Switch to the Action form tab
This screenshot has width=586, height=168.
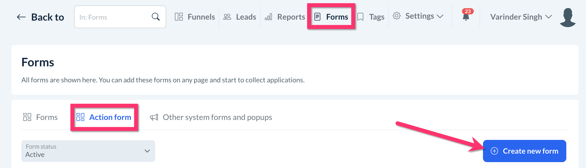[104, 117]
